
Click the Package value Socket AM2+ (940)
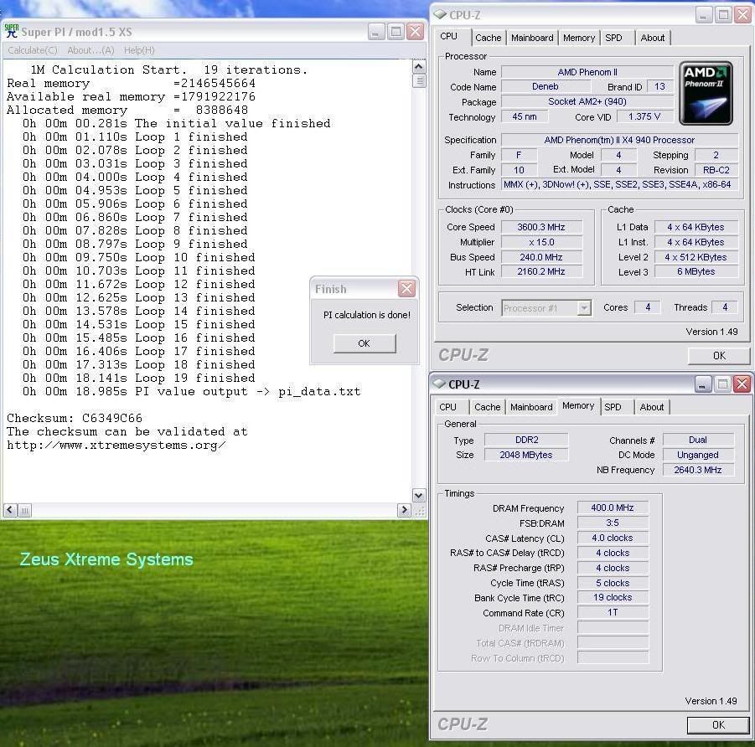(587, 101)
